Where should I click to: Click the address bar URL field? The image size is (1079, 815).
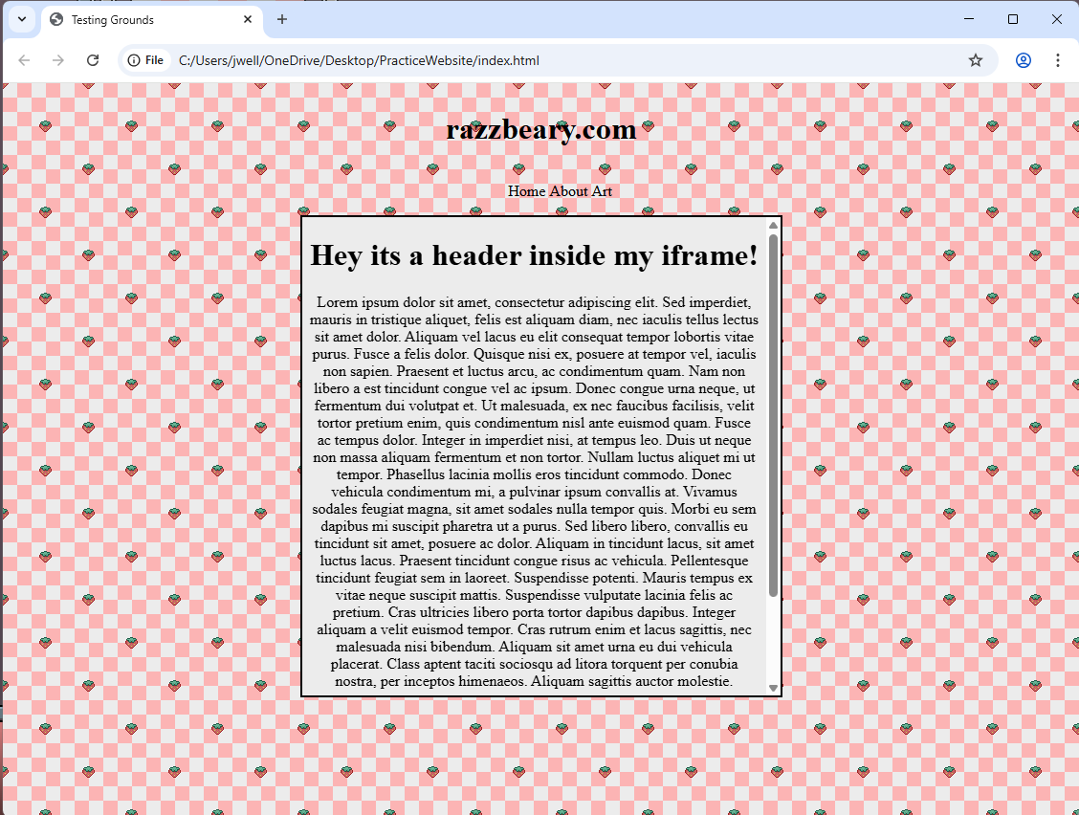tap(555, 60)
